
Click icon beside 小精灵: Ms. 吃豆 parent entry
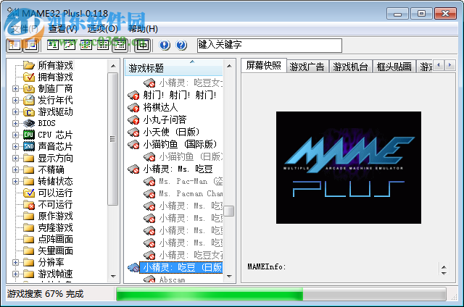(133, 169)
